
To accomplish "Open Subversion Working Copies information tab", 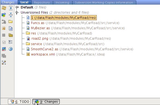I will click(104, 2).
